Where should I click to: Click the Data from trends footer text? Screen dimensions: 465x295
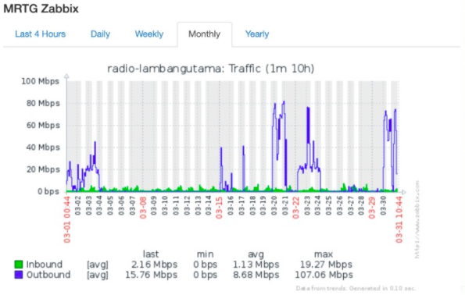[356, 288]
